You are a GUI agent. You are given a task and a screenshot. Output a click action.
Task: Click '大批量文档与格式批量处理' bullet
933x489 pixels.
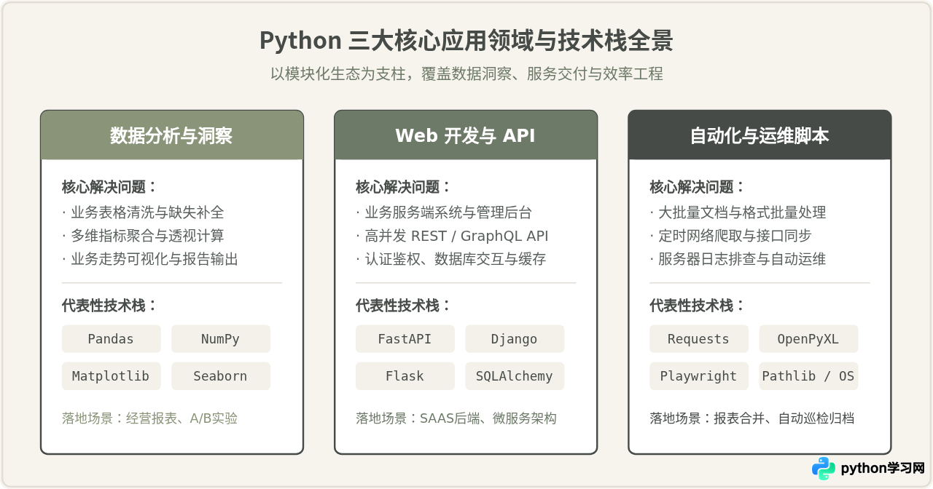coord(738,212)
